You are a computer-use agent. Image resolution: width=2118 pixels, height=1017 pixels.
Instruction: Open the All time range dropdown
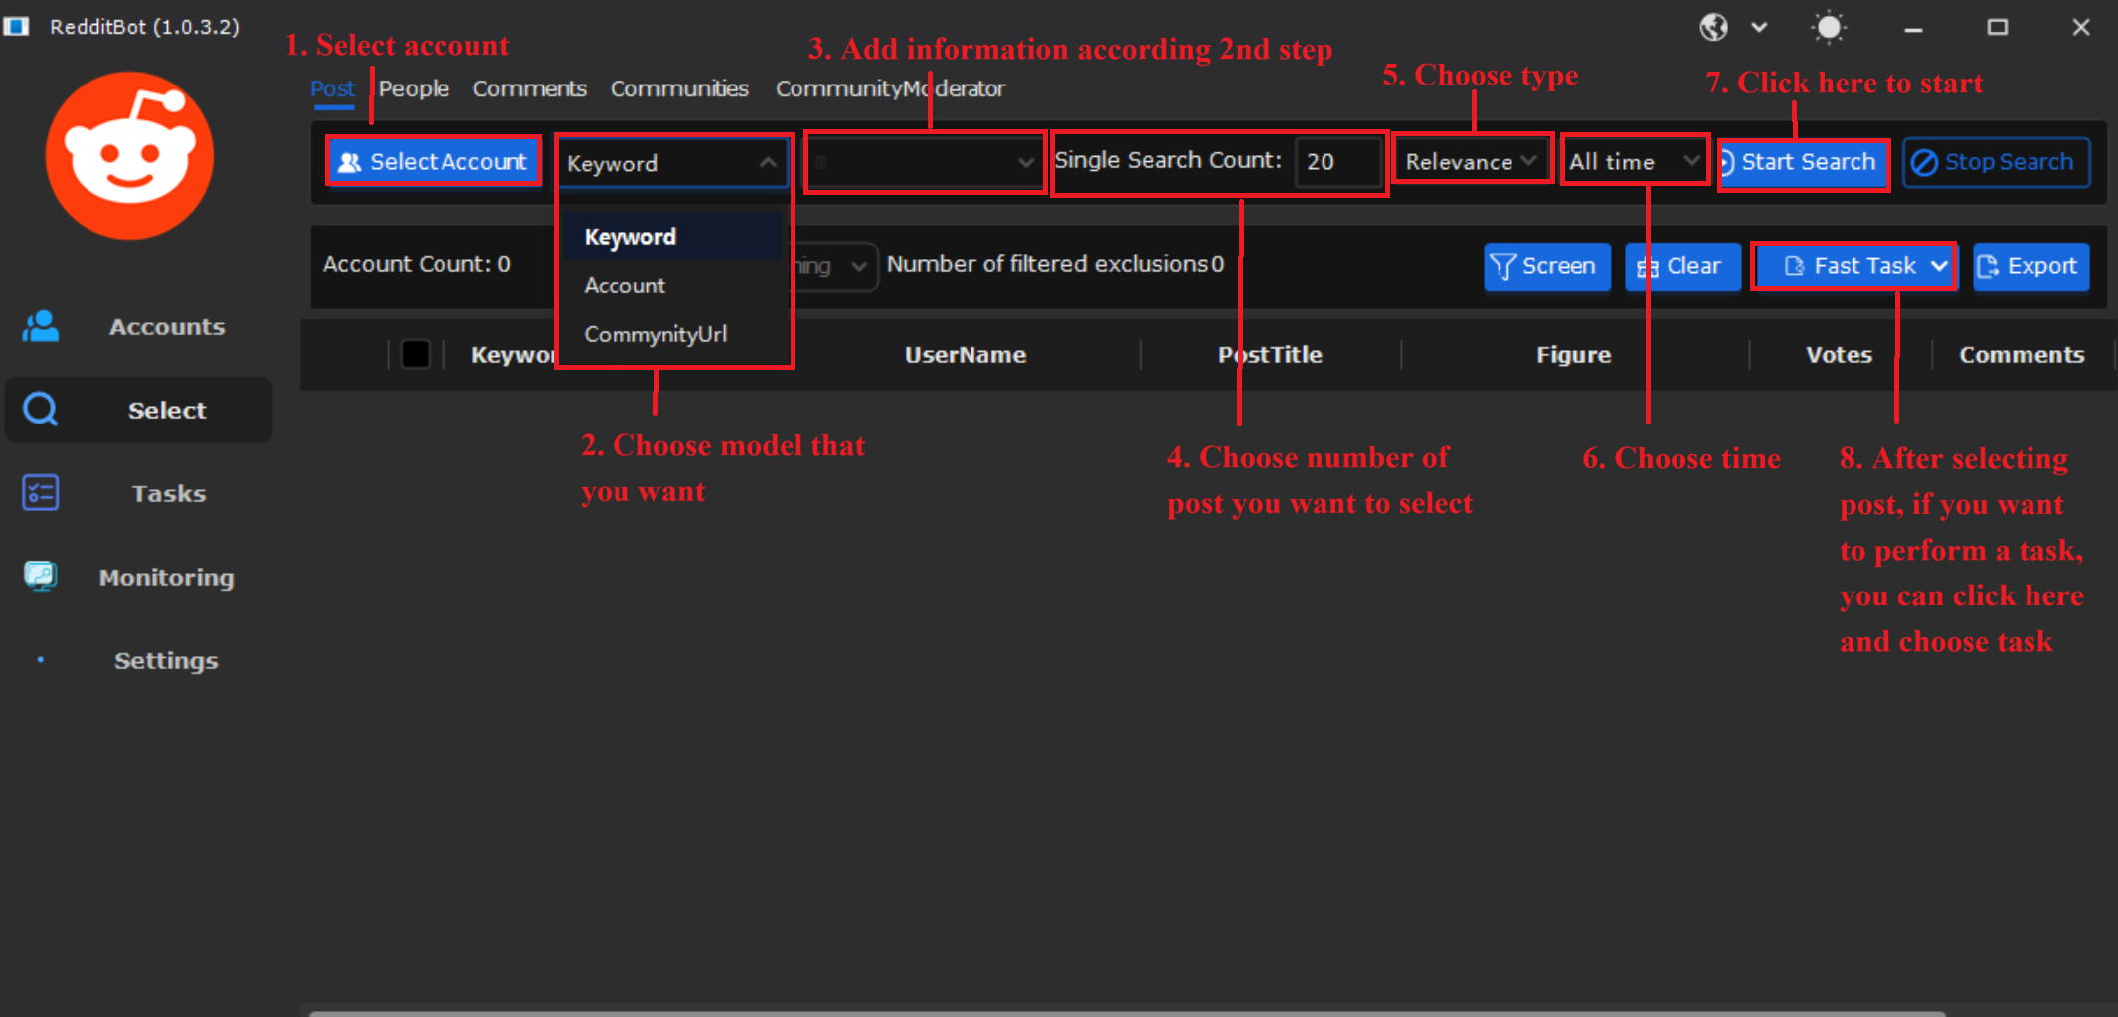(x=1634, y=161)
